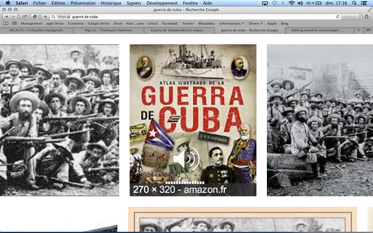Open the Bing bookmark
This screenshot has width=373, height=233.
click(285, 23)
